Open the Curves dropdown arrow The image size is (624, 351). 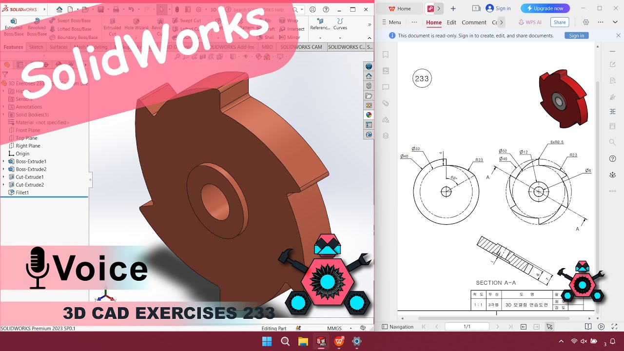point(340,38)
